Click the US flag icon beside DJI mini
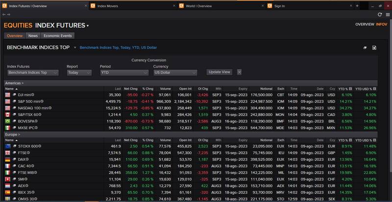392x202 pixels. click(8, 94)
